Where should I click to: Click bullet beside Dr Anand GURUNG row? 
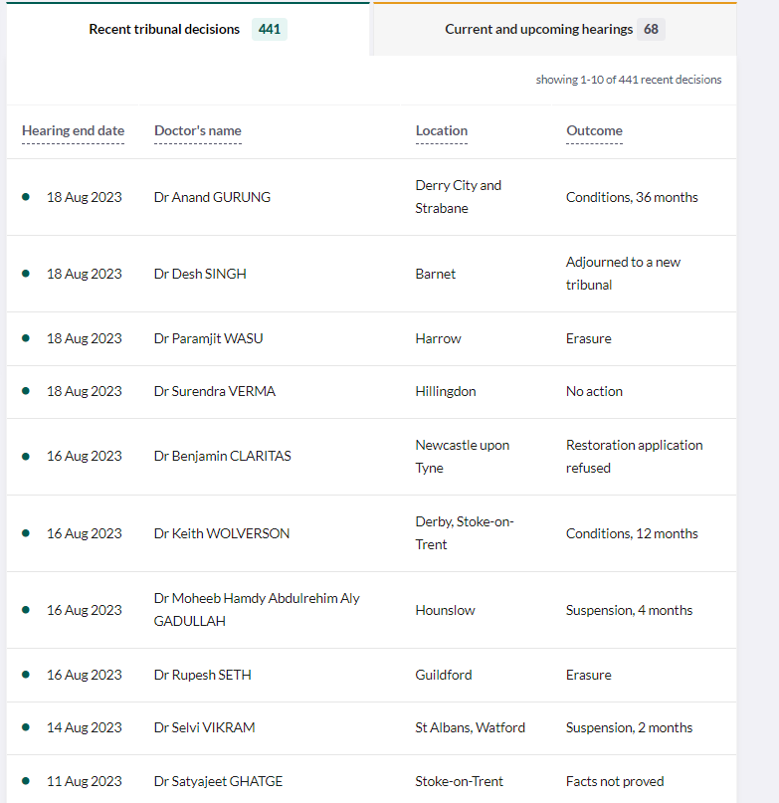[x=26, y=197]
